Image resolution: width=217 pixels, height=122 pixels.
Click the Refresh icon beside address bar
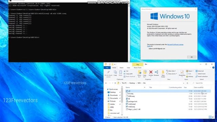(188, 83)
